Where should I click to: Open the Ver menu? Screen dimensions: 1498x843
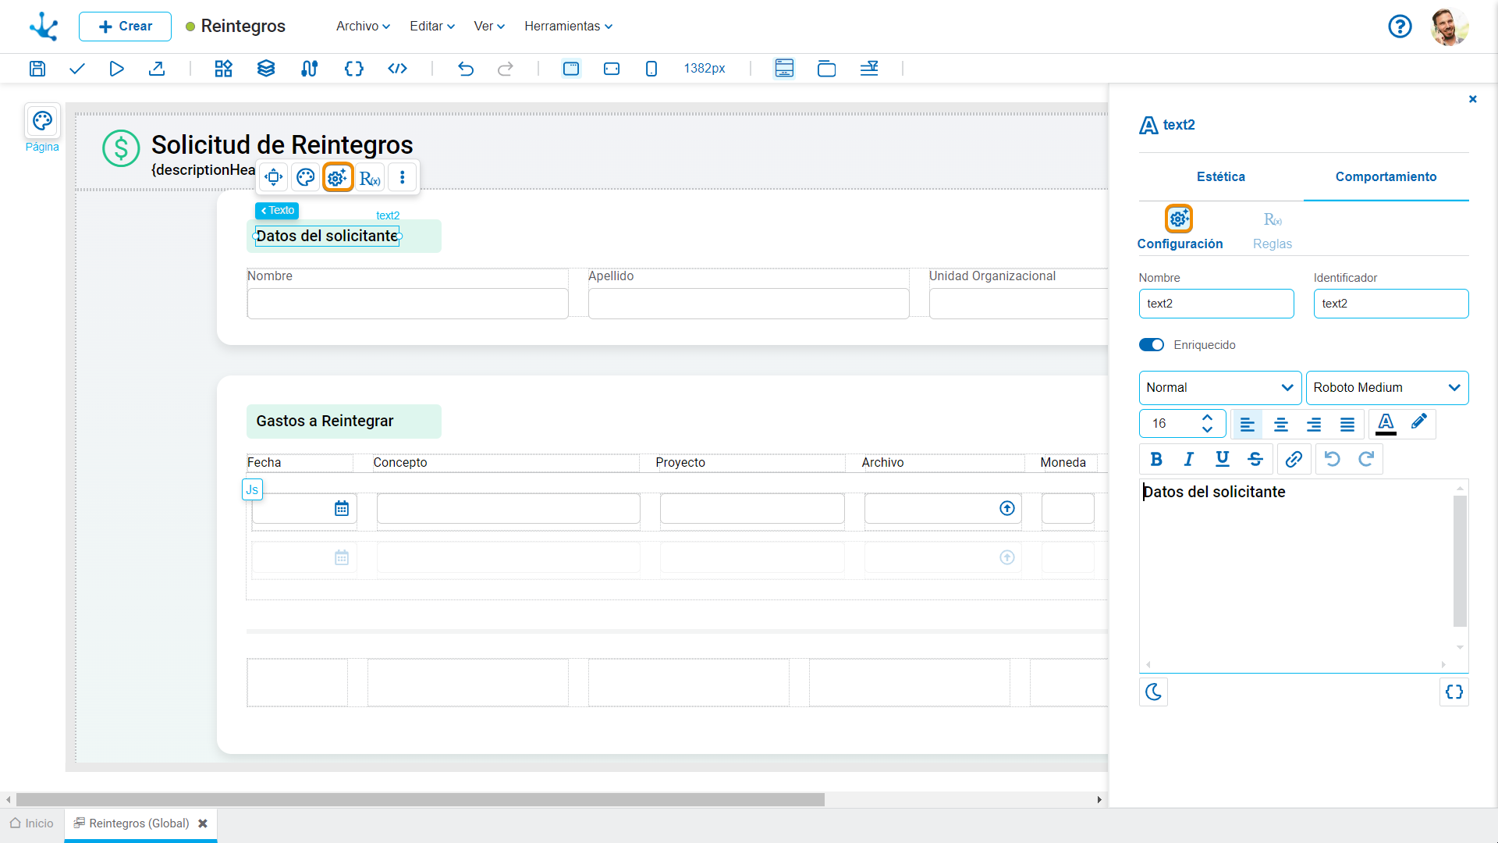[x=489, y=26]
